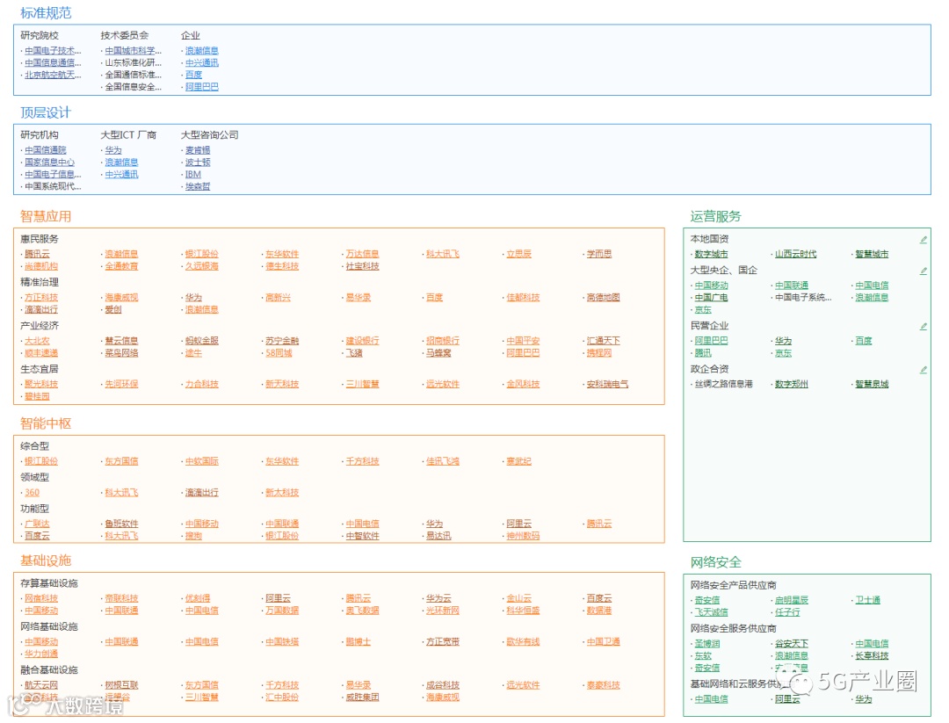Click the 立思辰 link

518,254
